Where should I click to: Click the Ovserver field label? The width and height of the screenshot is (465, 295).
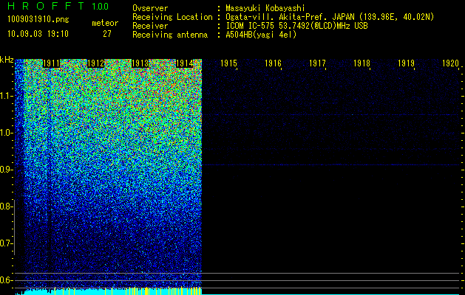[150, 8]
